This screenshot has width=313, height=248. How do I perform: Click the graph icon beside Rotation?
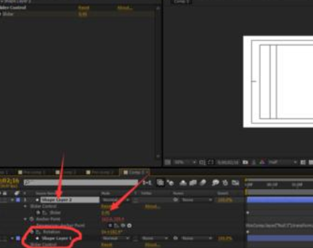[x=38, y=232]
